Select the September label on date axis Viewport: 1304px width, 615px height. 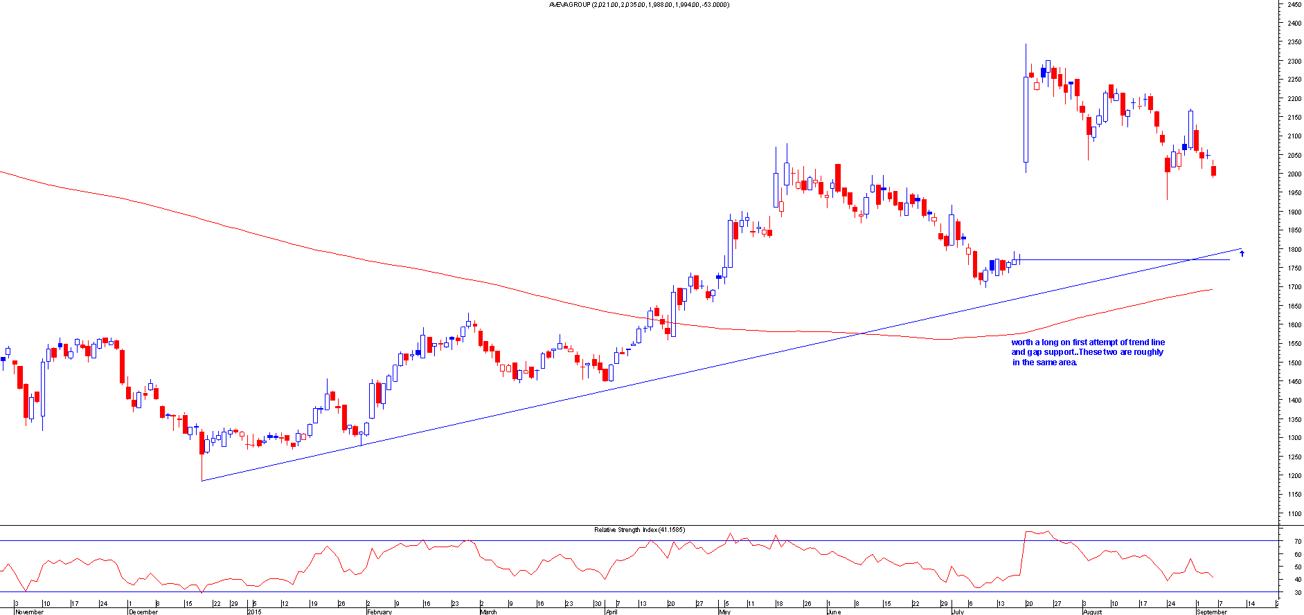point(1211,612)
